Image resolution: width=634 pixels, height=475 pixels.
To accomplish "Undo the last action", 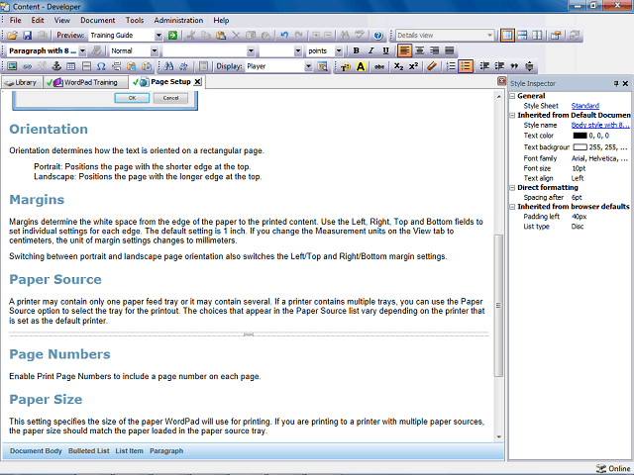I will [x=284, y=36].
